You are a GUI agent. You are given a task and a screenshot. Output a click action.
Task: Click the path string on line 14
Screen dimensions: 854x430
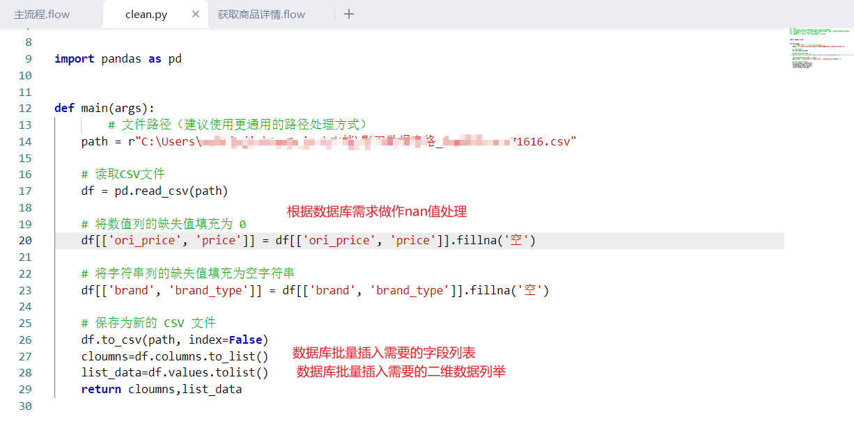pos(348,142)
